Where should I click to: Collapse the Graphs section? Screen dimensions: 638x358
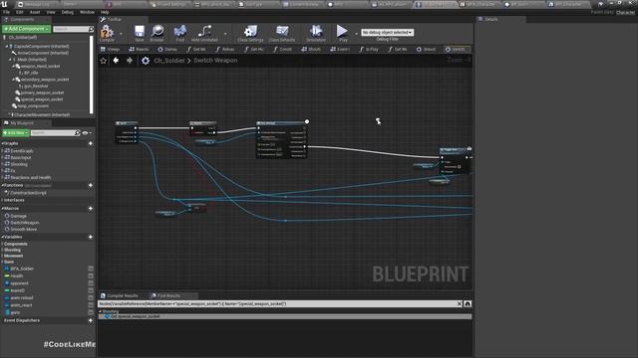click(x=2, y=143)
